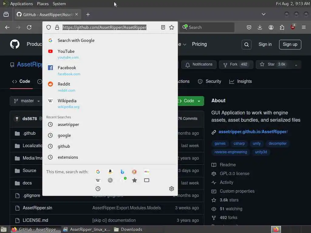311x233 pixels.
Task: Open the master branch dropdown
Action: click(x=27, y=101)
